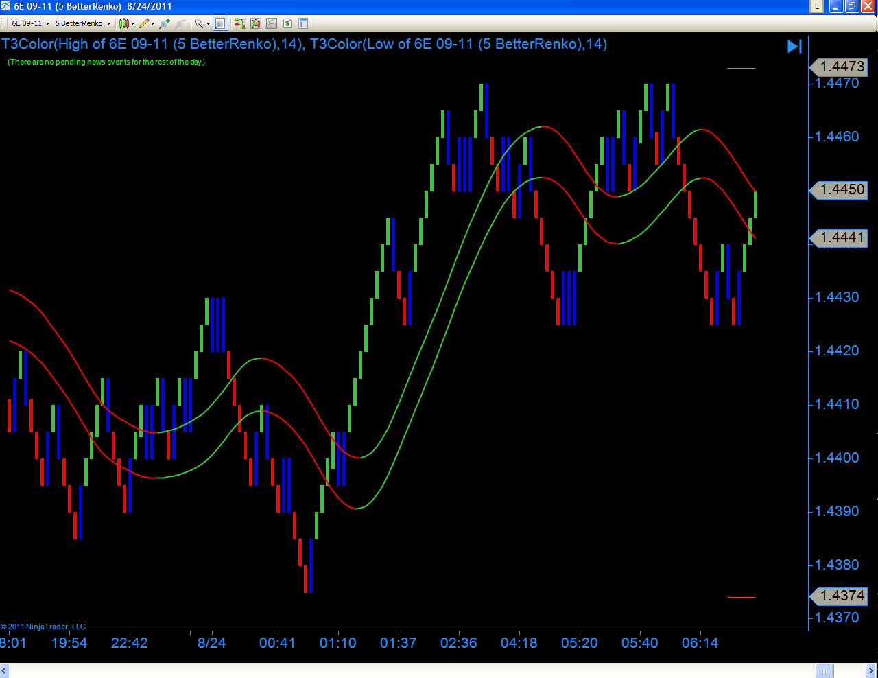878x678 pixels.
Task: Select the pencil drawing tools icon
Action: (144, 23)
